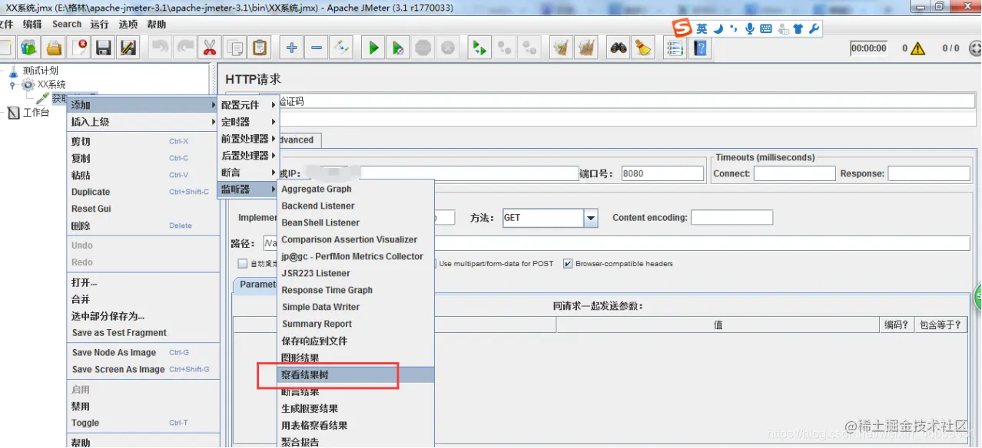Click the Clear broom icon
The image size is (982, 448).
click(562, 48)
